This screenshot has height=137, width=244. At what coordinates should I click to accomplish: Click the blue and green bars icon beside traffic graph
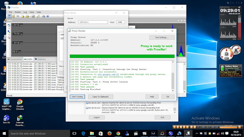pyautogui.click(x=9, y=32)
